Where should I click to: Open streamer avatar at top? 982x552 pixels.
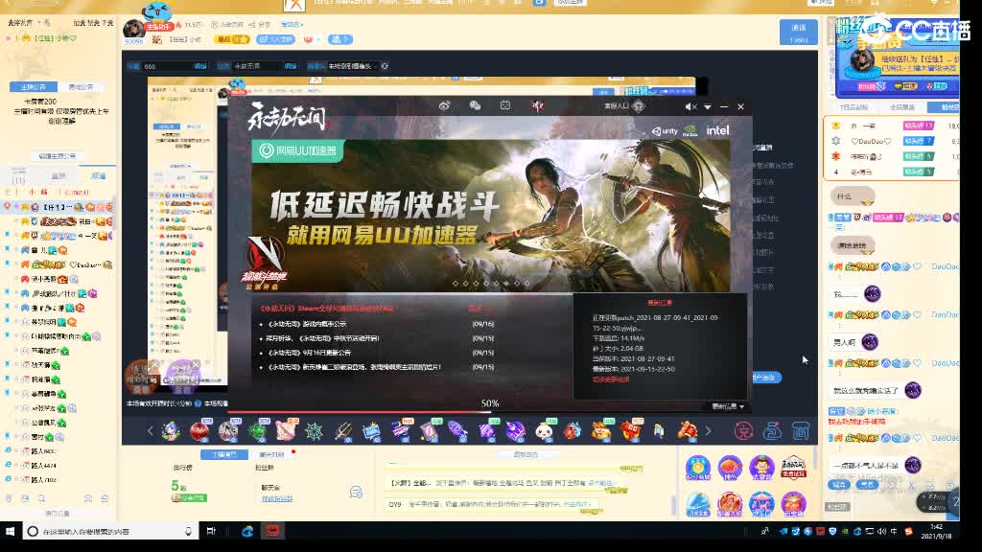pyautogui.click(x=133, y=29)
